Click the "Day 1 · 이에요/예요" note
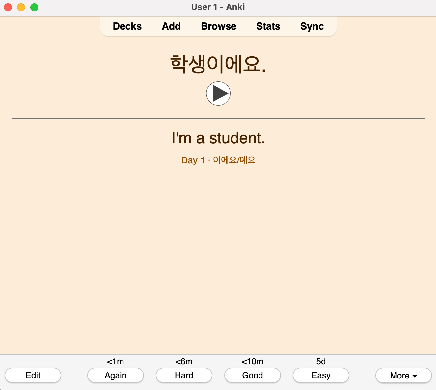Image resolution: width=436 pixels, height=390 pixels. (218, 160)
